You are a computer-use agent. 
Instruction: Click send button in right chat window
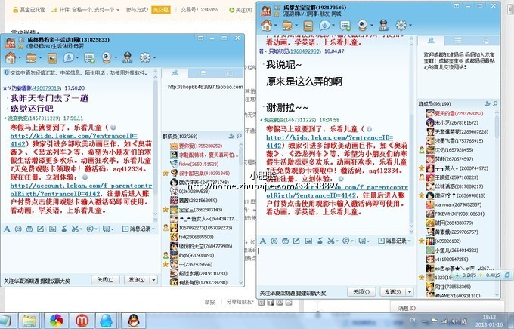click(393, 292)
